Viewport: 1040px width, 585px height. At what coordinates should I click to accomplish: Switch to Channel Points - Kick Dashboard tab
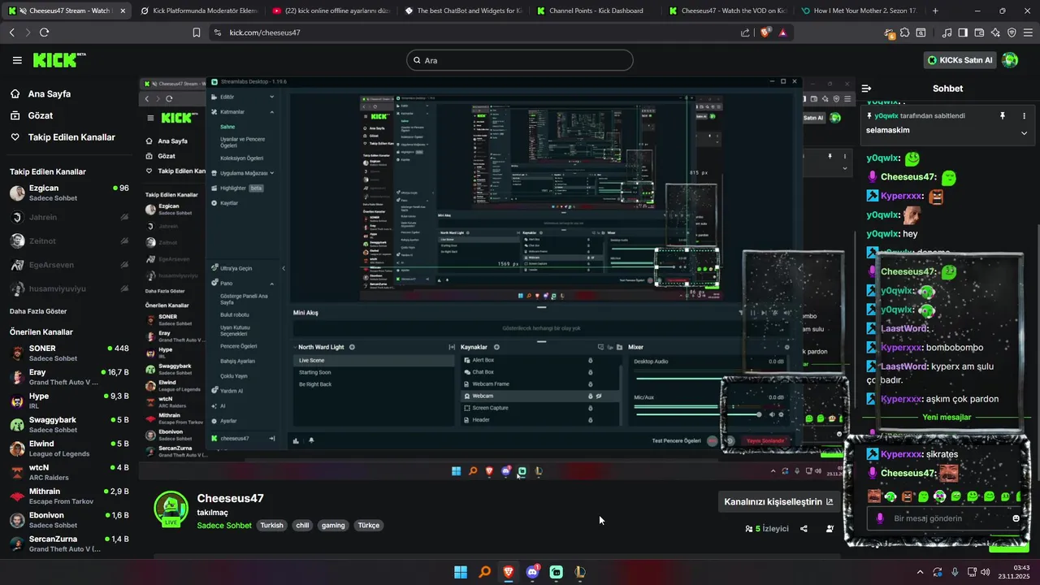[x=597, y=11]
